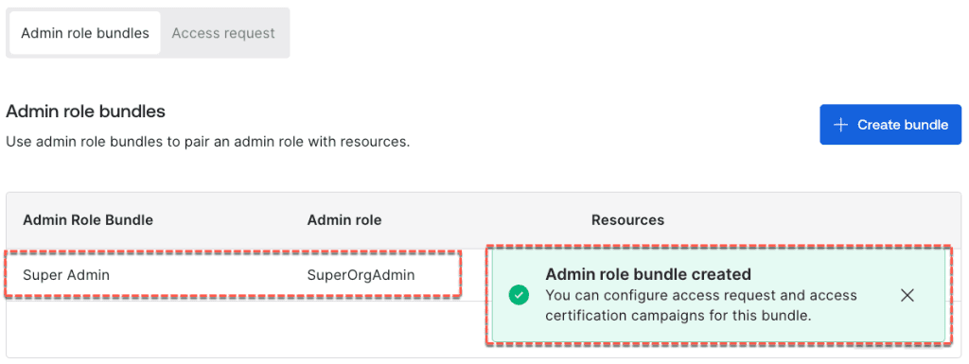Click the 'Admin role bundle created' toast title

[648, 273]
